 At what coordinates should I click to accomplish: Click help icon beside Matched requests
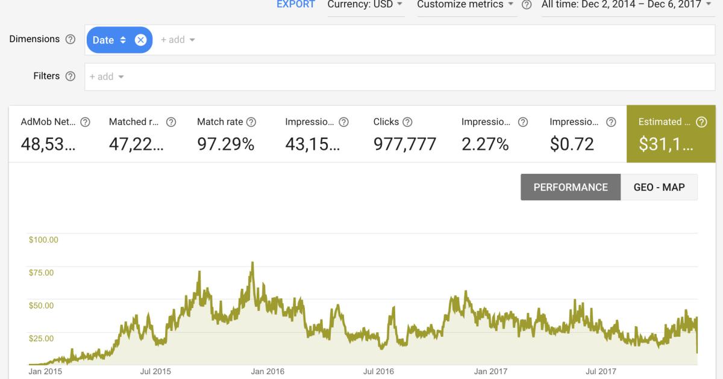[x=171, y=122]
